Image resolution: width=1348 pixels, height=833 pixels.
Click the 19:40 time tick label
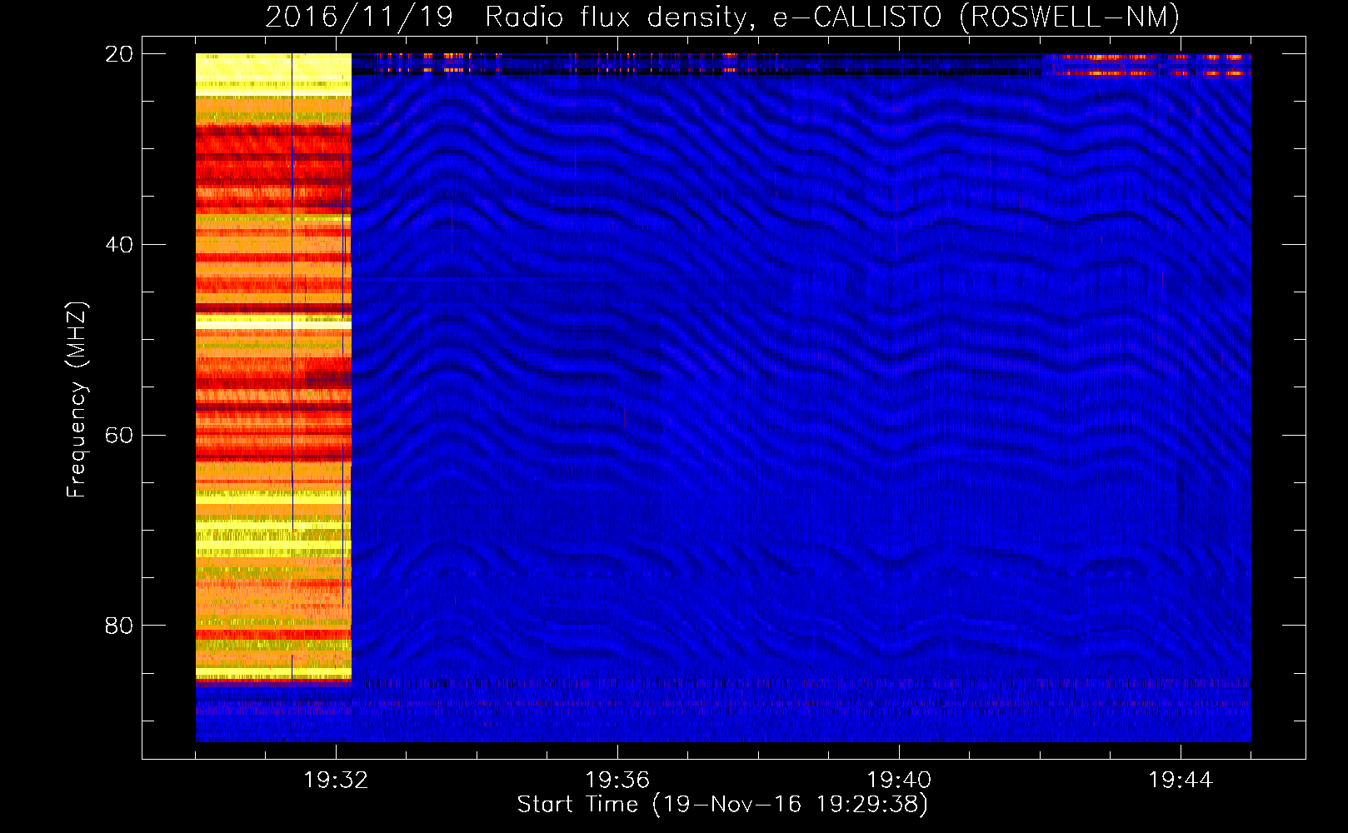(899, 781)
